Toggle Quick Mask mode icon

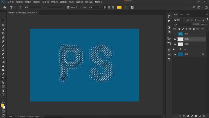[x=3, y=111]
